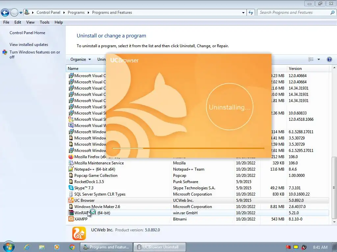
Task: Open the recent pages dropdown arrow
Action: point(21,13)
